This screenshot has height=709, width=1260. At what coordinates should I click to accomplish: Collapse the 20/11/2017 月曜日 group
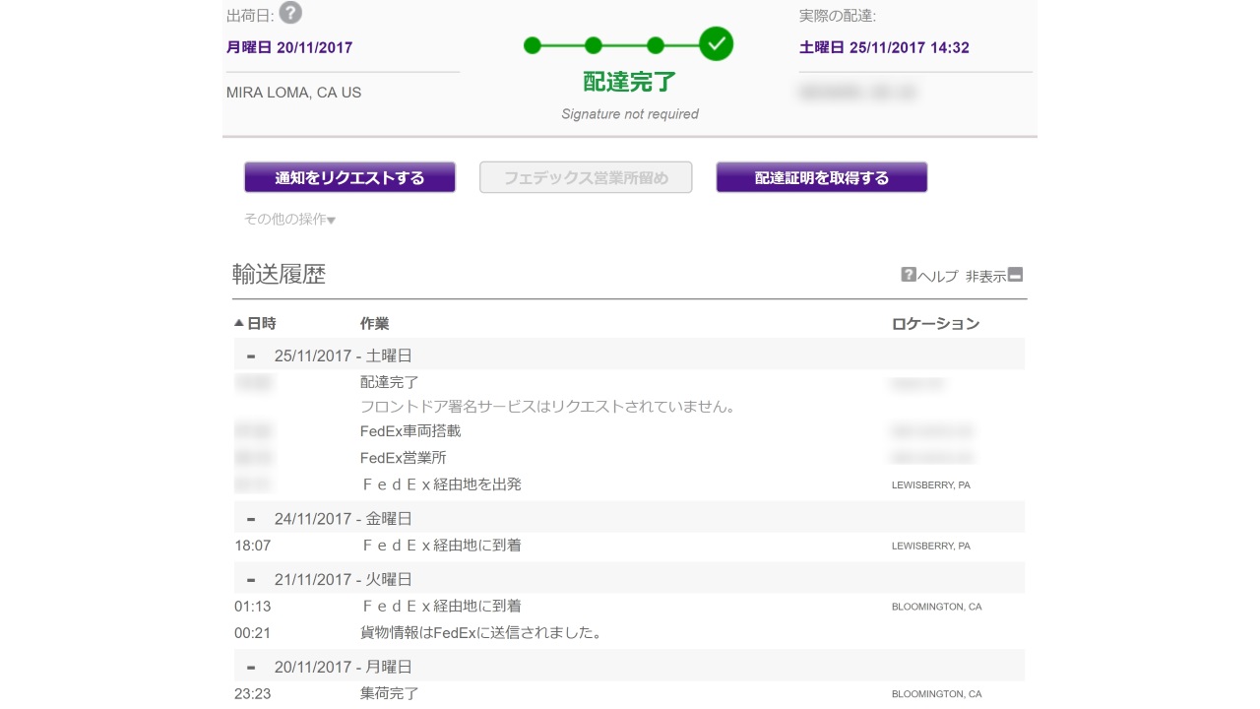[x=251, y=668]
